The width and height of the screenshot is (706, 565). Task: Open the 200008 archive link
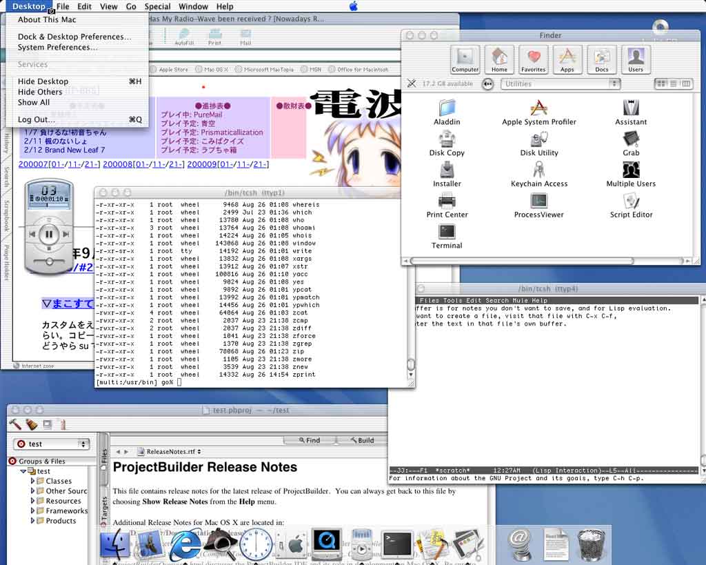[117, 164]
